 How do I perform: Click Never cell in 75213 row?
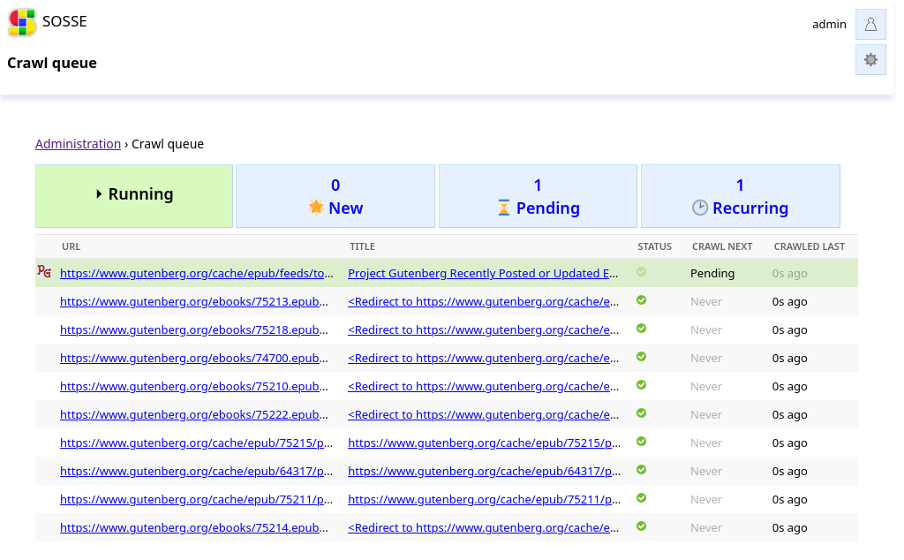tap(705, 301)
